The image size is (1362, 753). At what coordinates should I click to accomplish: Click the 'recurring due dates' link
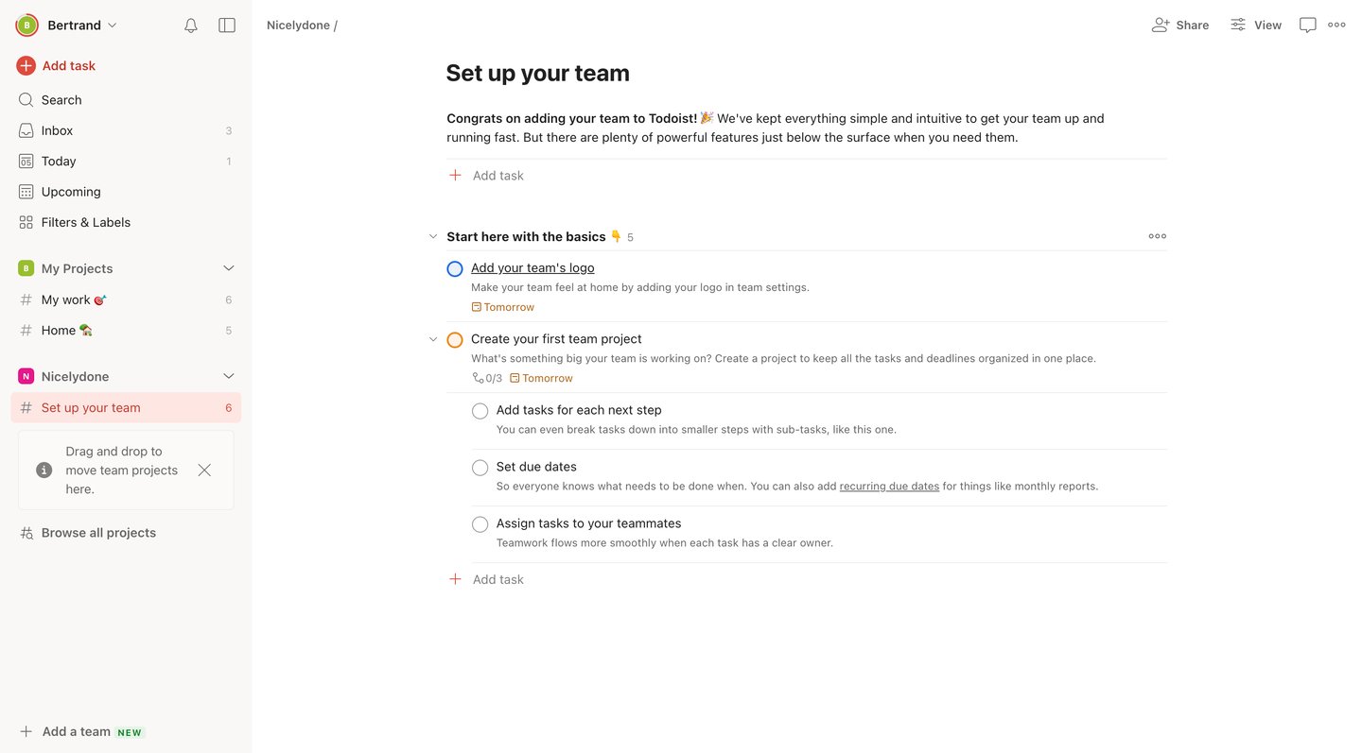pyautogui.click(x=888, y=486)
